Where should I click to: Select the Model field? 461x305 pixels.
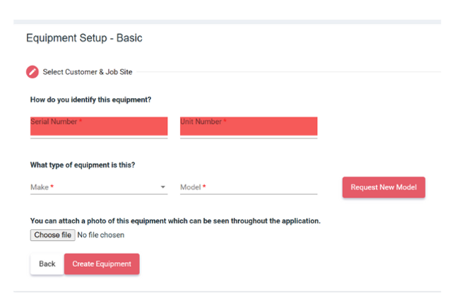(249, 188)
